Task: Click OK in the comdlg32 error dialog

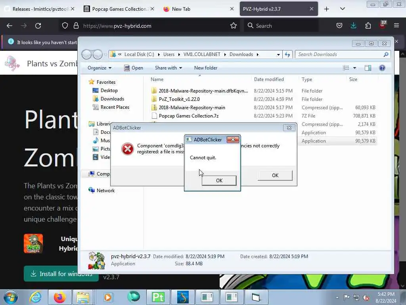Action: coord(275,175)
